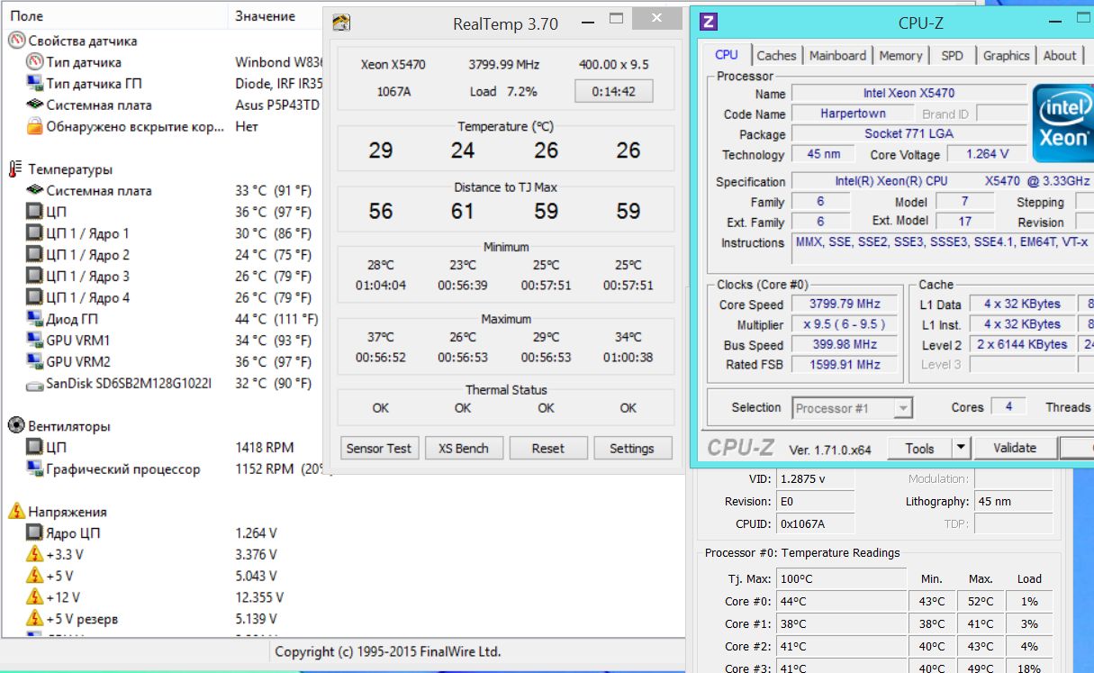Click the 3799.99 MHz reading in RealTemp
Screen dimensions: 1094x673
[505, 65]
